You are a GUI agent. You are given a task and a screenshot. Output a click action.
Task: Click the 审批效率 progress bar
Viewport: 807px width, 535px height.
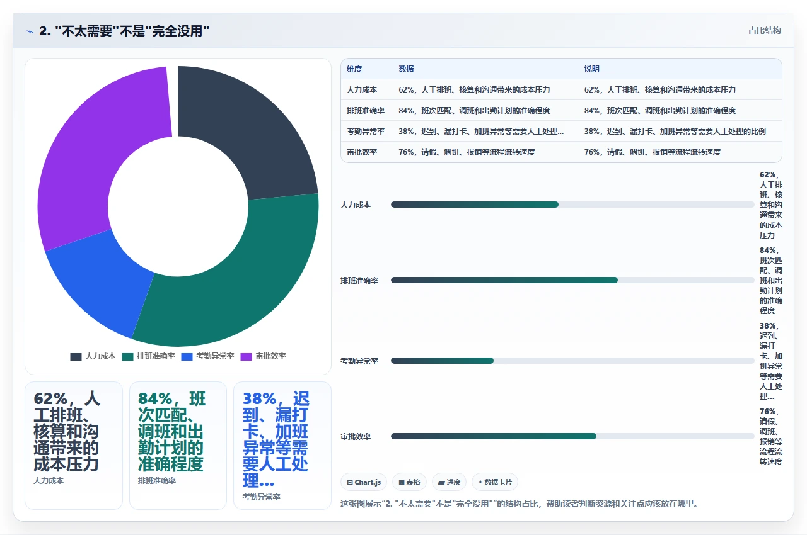(572, 436)
